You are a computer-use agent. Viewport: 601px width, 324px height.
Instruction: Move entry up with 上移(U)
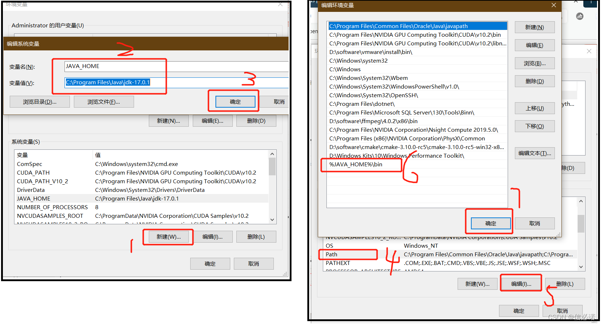point(535,108)
